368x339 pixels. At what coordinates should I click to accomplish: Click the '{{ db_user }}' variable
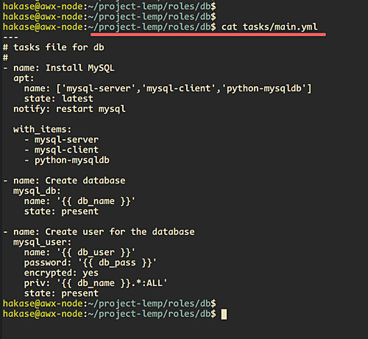click(96, 253)
